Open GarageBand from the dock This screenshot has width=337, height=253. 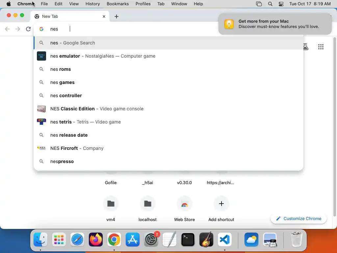pyautogui.click(x=206, y=239)
